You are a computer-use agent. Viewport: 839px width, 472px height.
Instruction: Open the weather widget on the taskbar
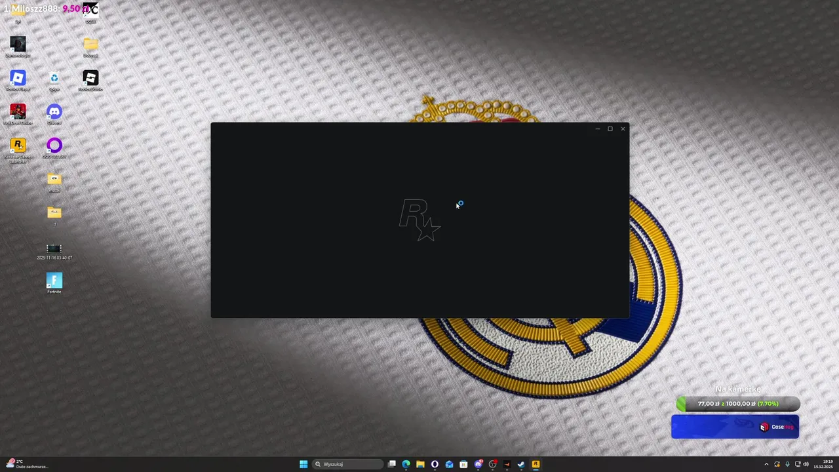(26, 464)
